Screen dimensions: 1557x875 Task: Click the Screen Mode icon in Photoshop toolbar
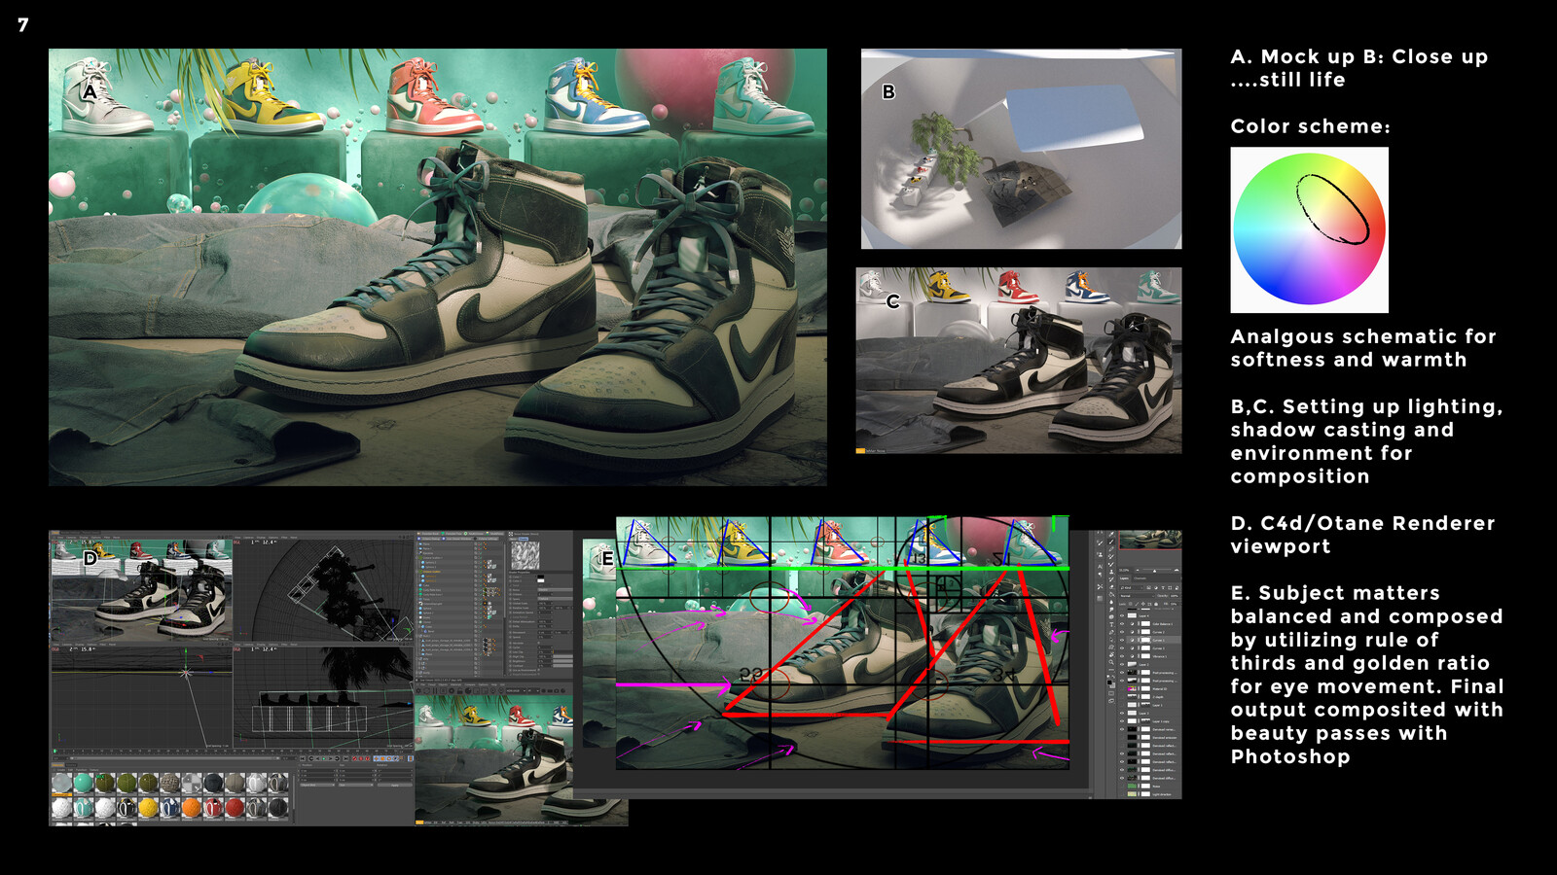point(1111,701)
